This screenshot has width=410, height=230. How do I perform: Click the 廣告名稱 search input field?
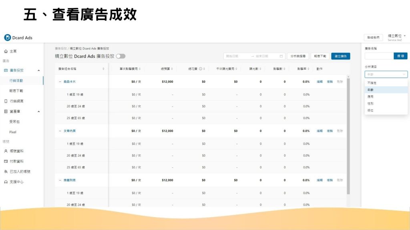click(379, 56)
